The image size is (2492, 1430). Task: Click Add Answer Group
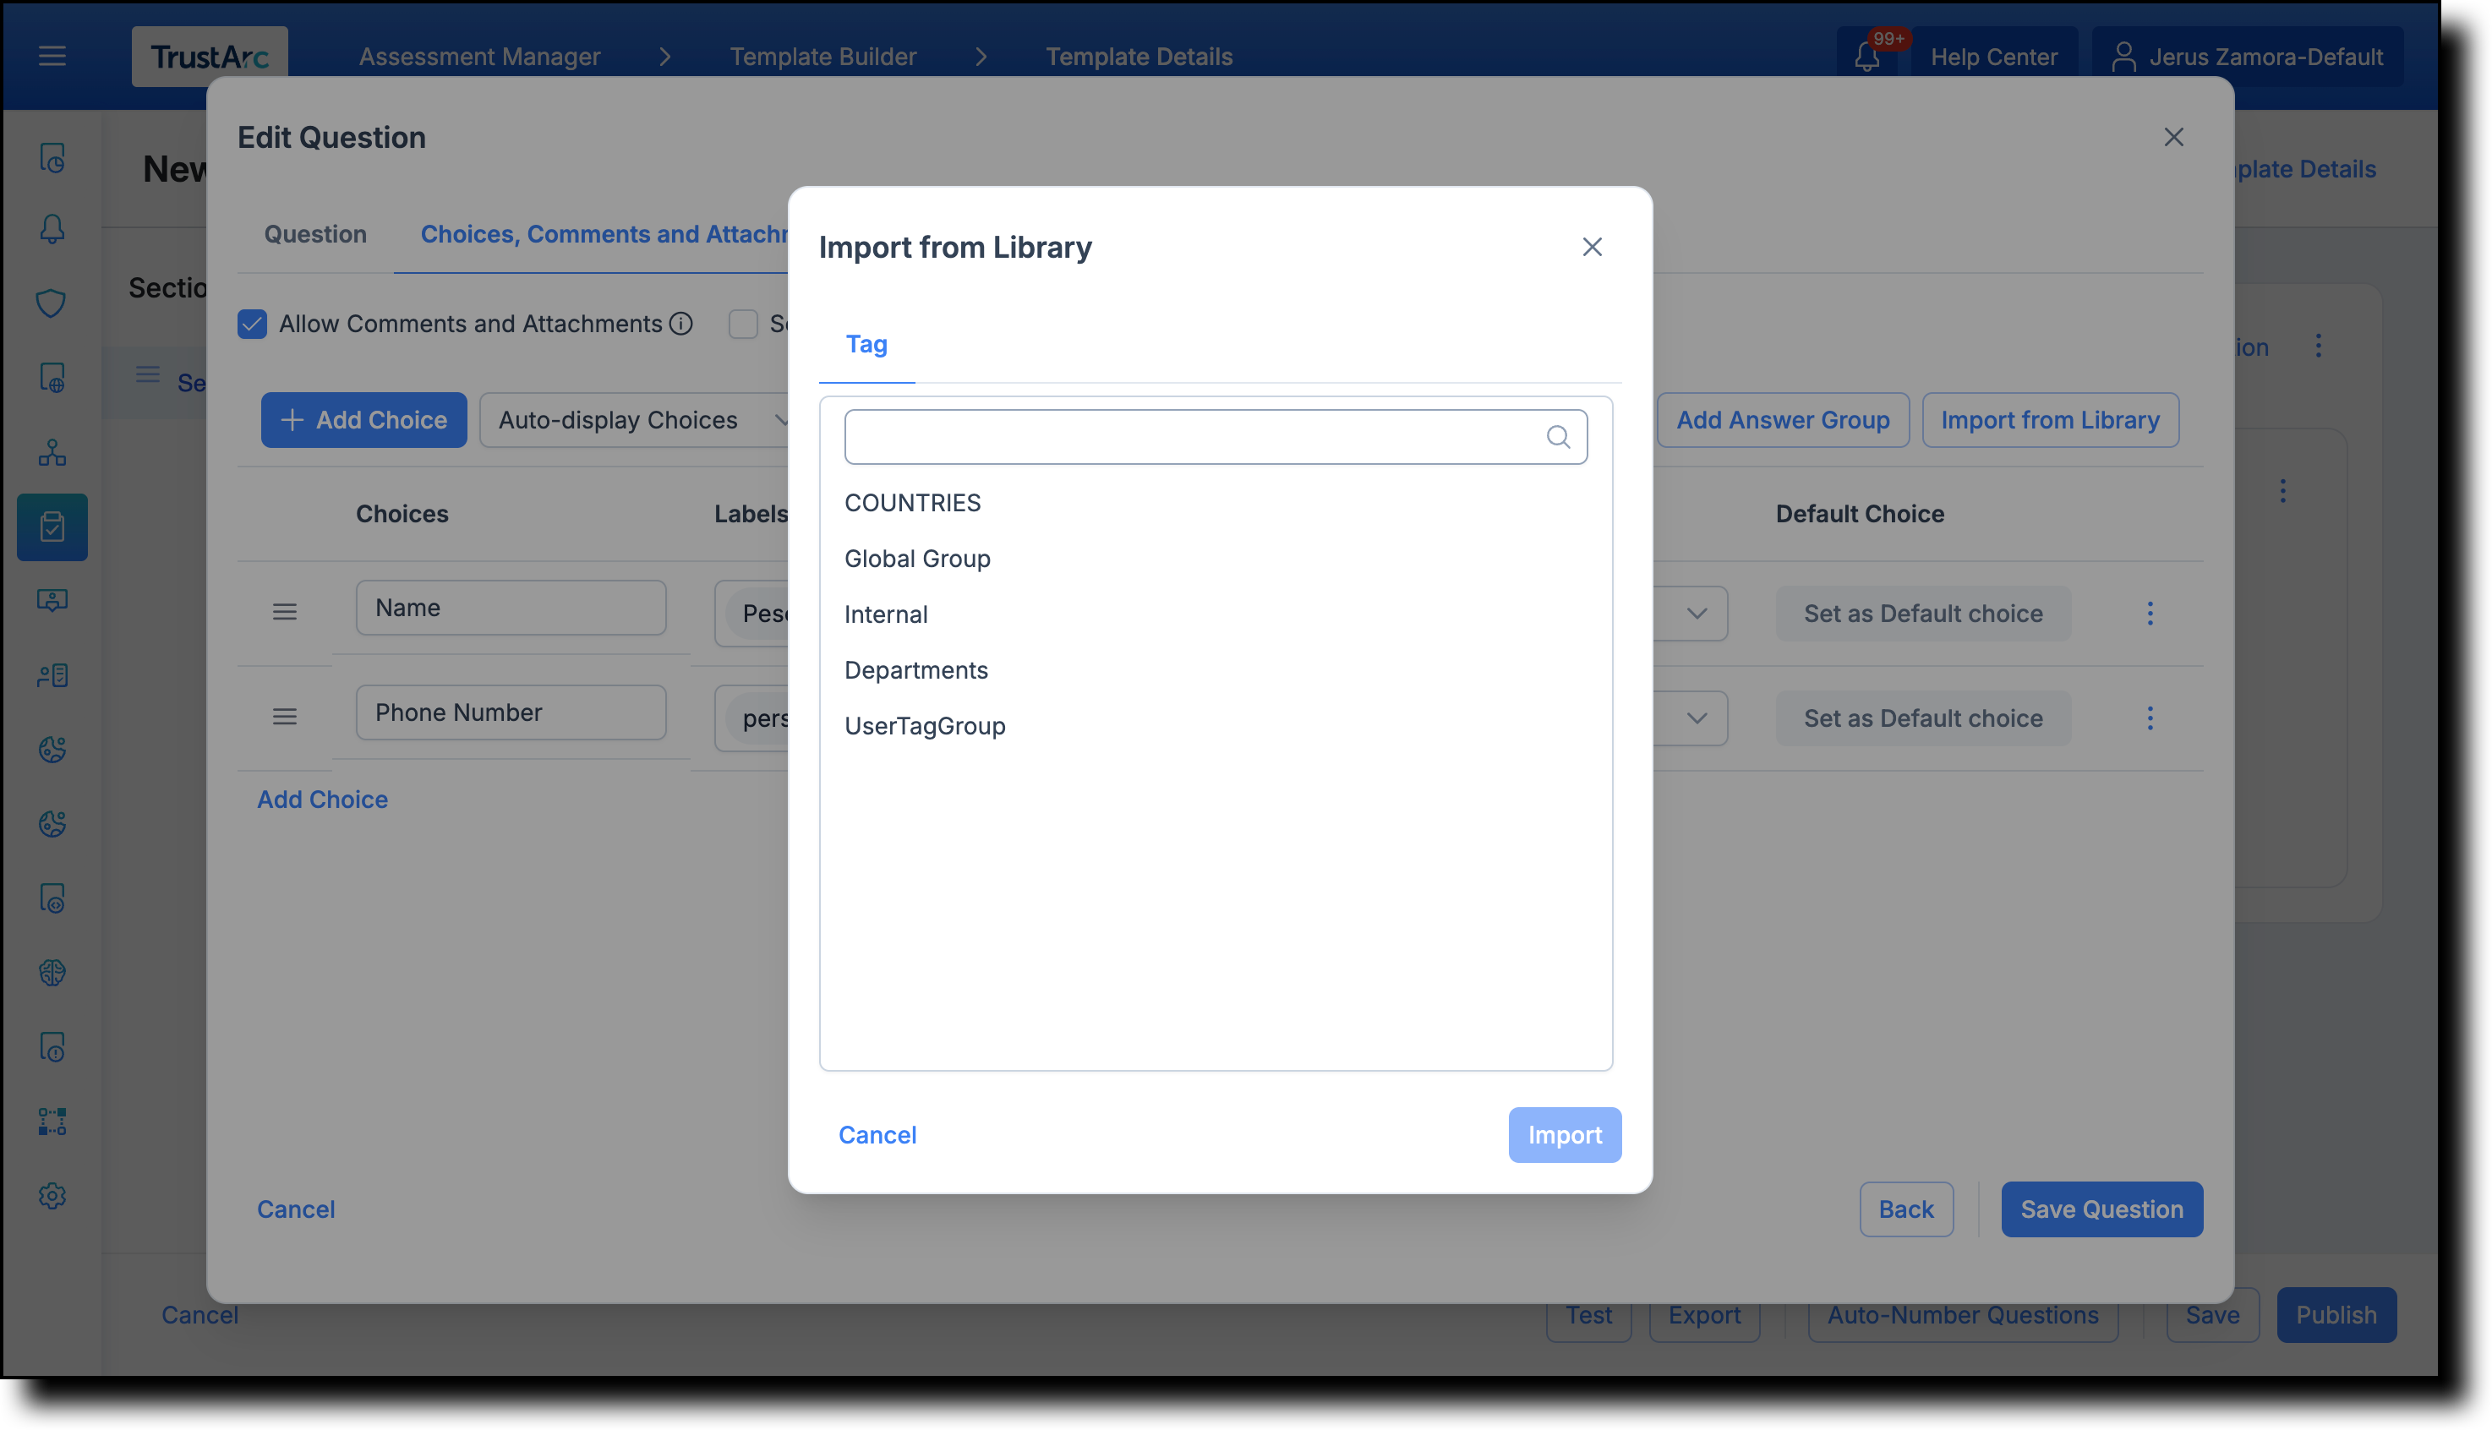point(1782,419)
